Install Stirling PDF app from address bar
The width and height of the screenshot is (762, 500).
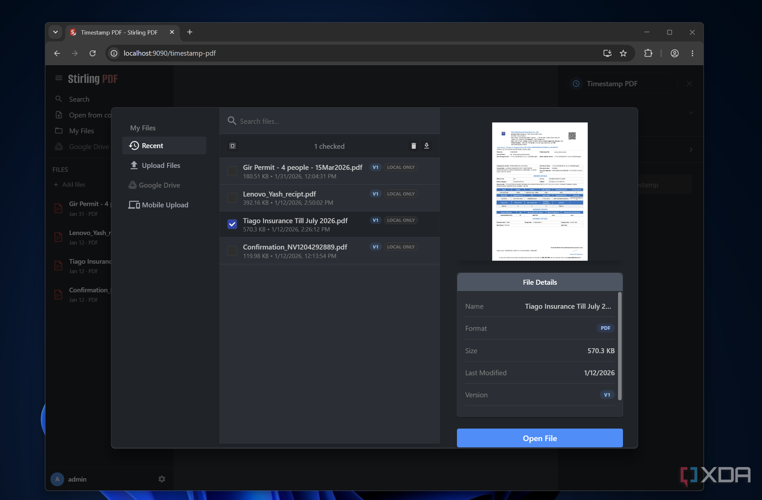(x=607, y=53)
